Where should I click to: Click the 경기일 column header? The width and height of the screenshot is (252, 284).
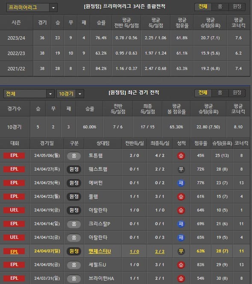47,143
